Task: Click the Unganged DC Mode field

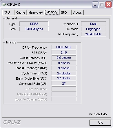Action: [93, 29]
